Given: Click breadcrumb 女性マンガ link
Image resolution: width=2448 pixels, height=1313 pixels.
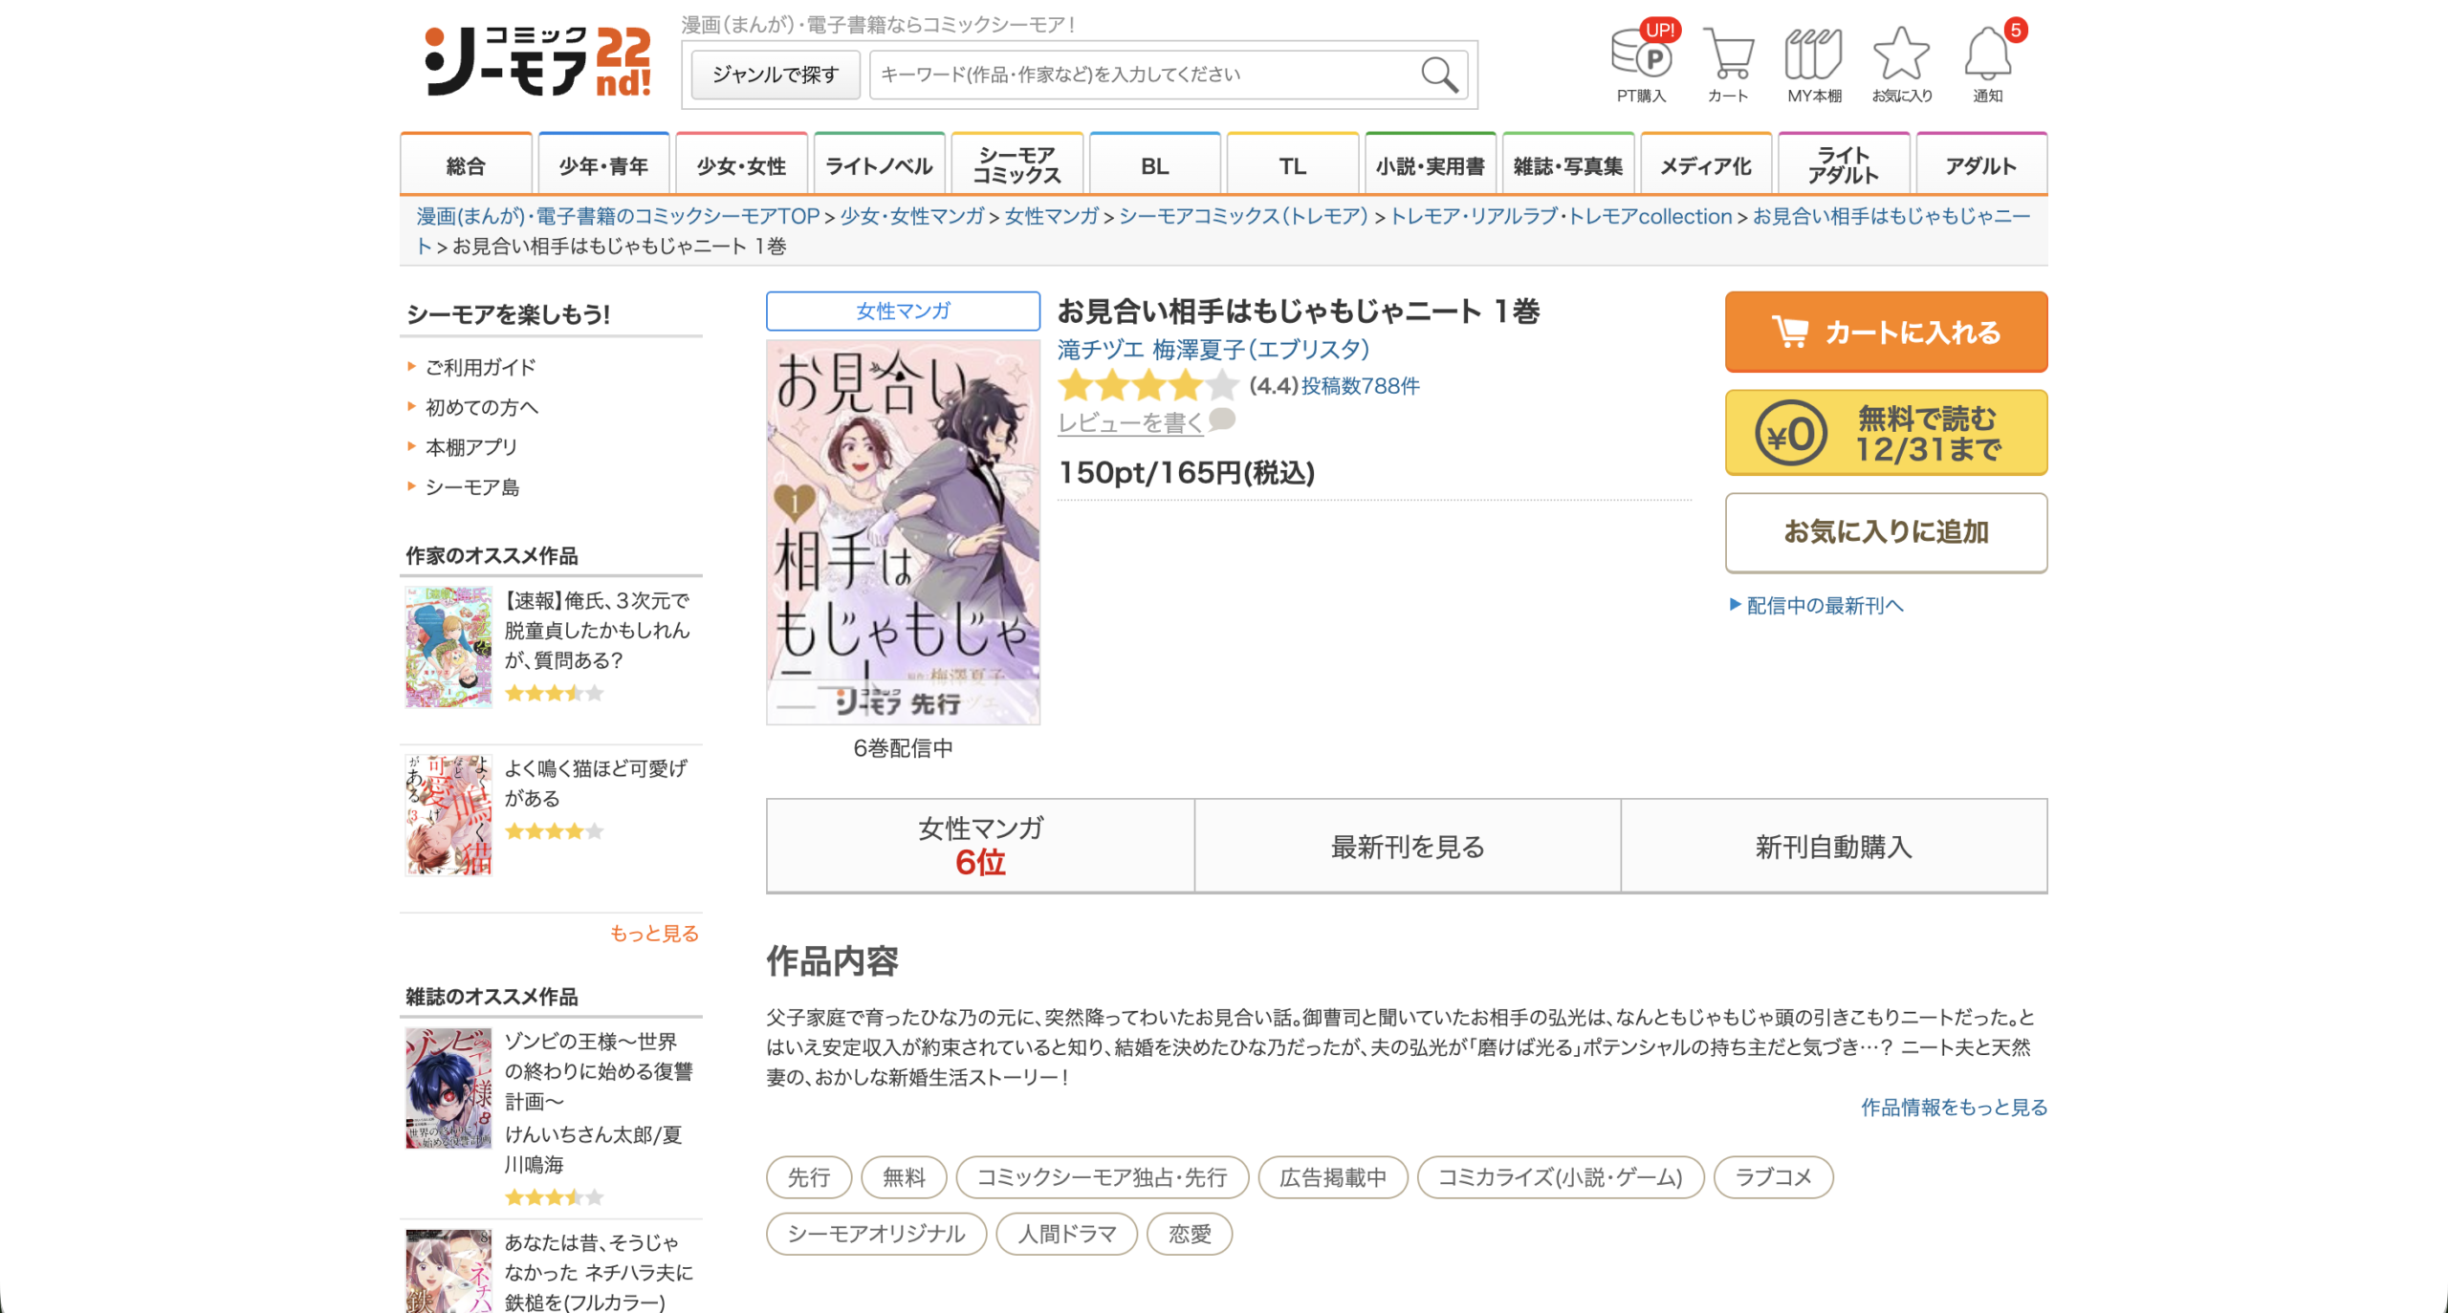Looking at the screenshot, I should tap(1052, 217).
